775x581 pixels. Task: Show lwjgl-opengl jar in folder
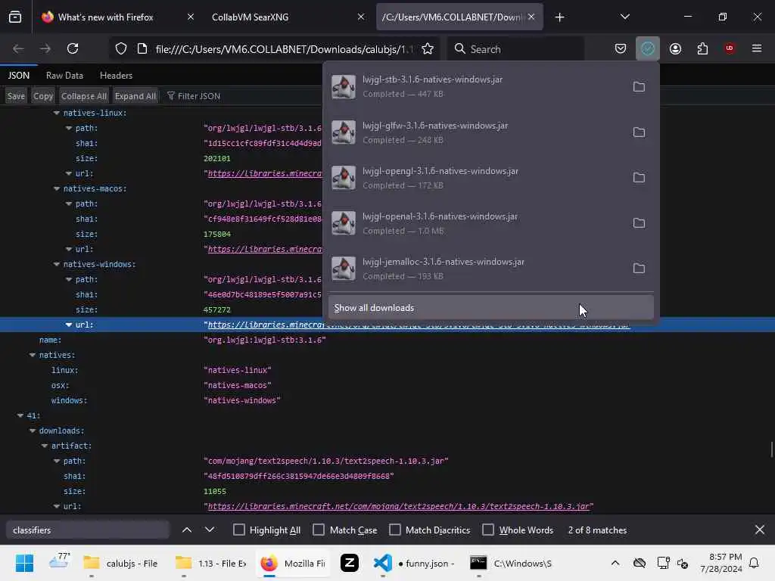coord(639,178)
